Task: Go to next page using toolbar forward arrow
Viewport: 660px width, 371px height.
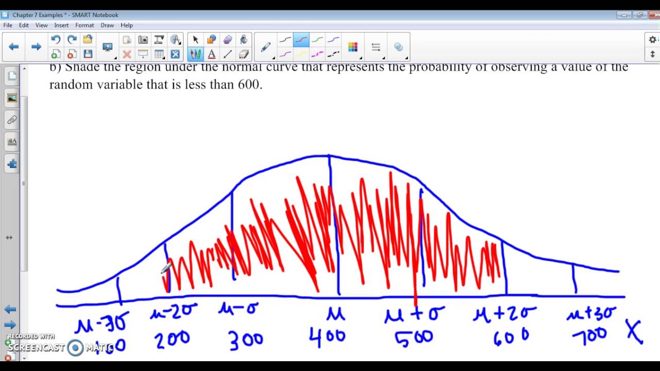Action: pos(36,47)
